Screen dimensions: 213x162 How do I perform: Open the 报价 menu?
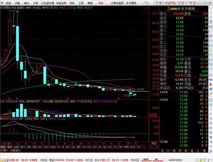point(27,3)
